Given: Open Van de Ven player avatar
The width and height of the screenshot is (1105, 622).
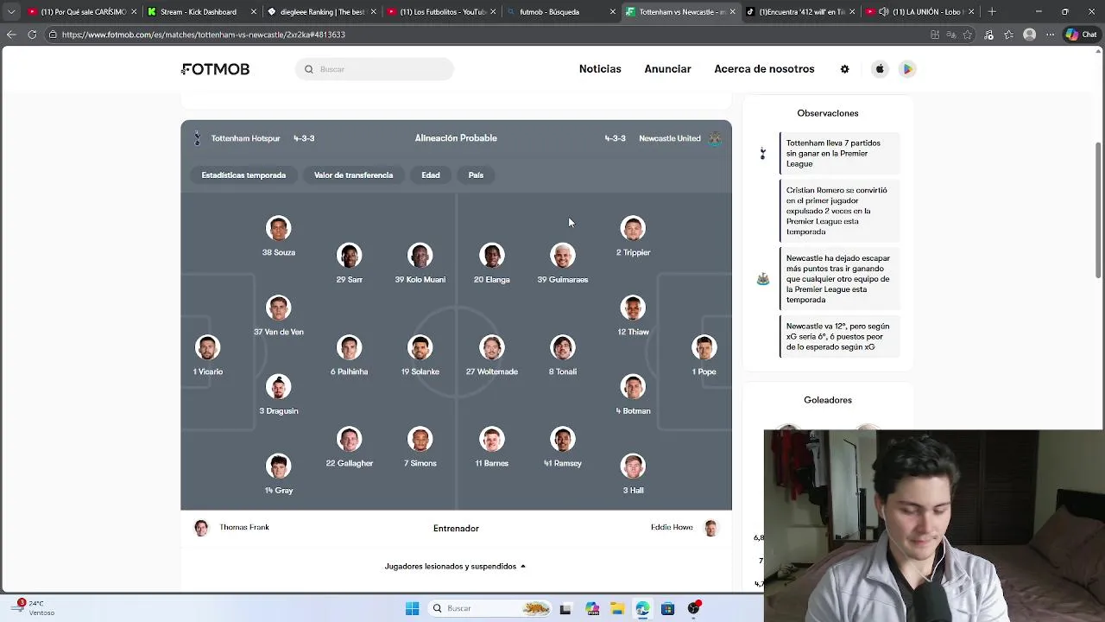Looking at the screenshot, I should (x=278, y=308).
